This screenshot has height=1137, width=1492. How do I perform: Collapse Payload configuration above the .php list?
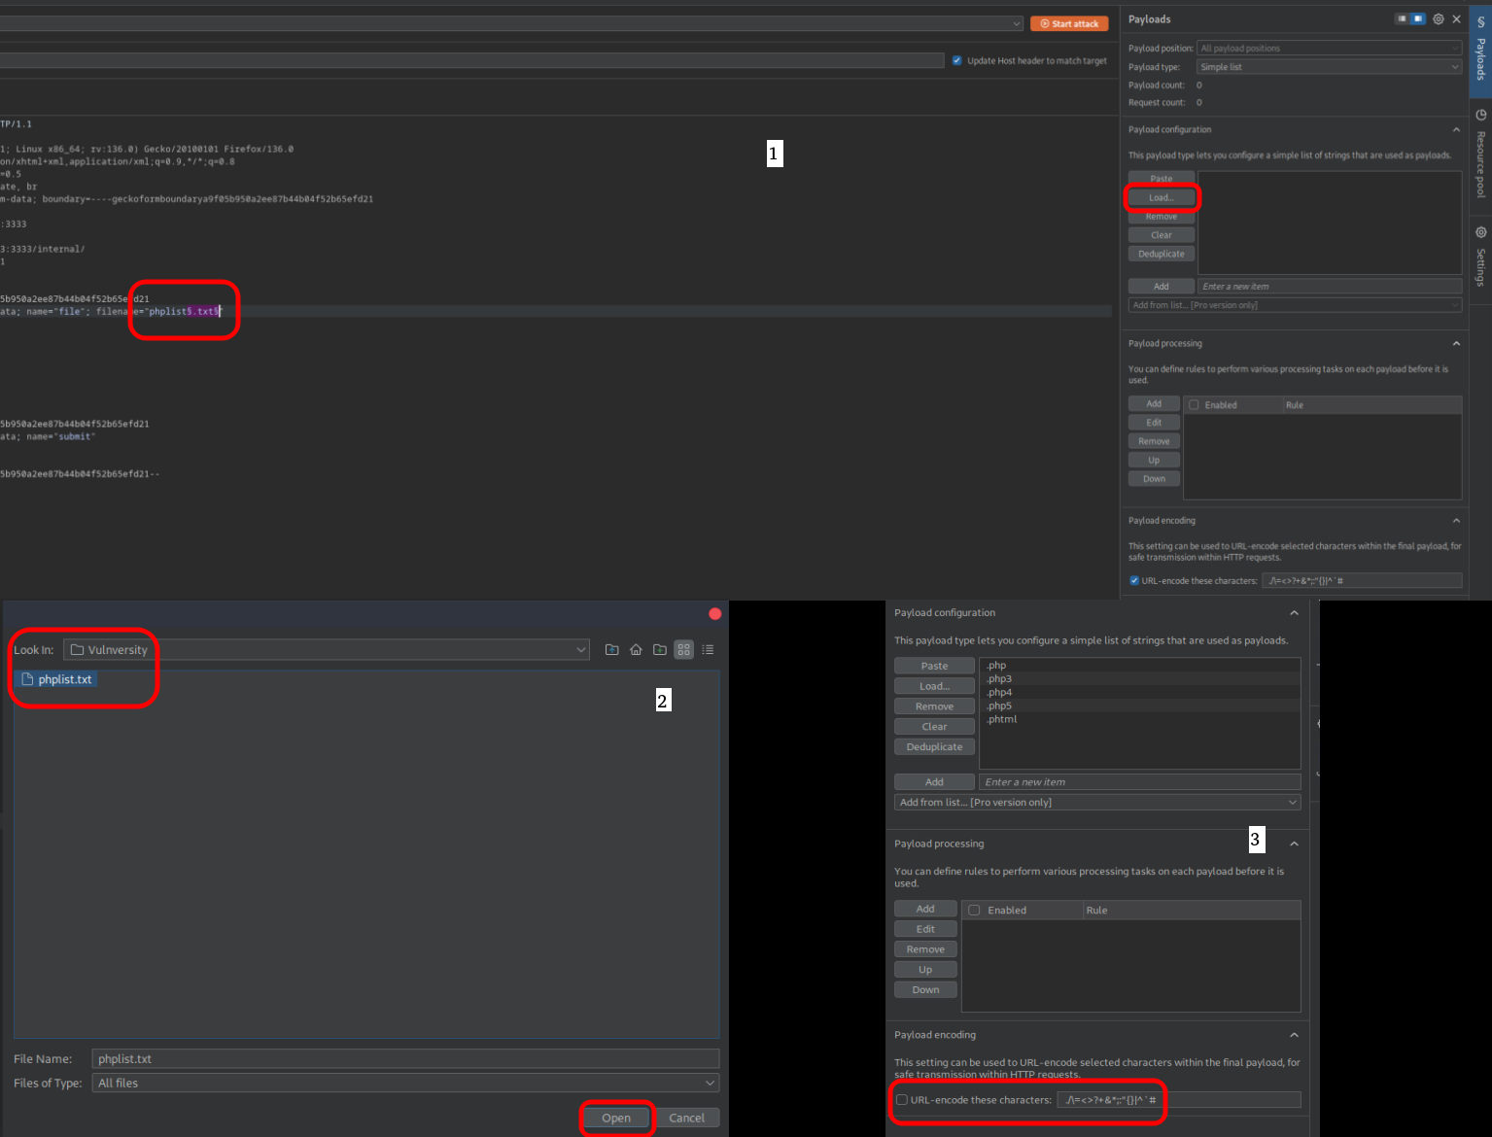pyautogui.click(x=1294, y=612)
